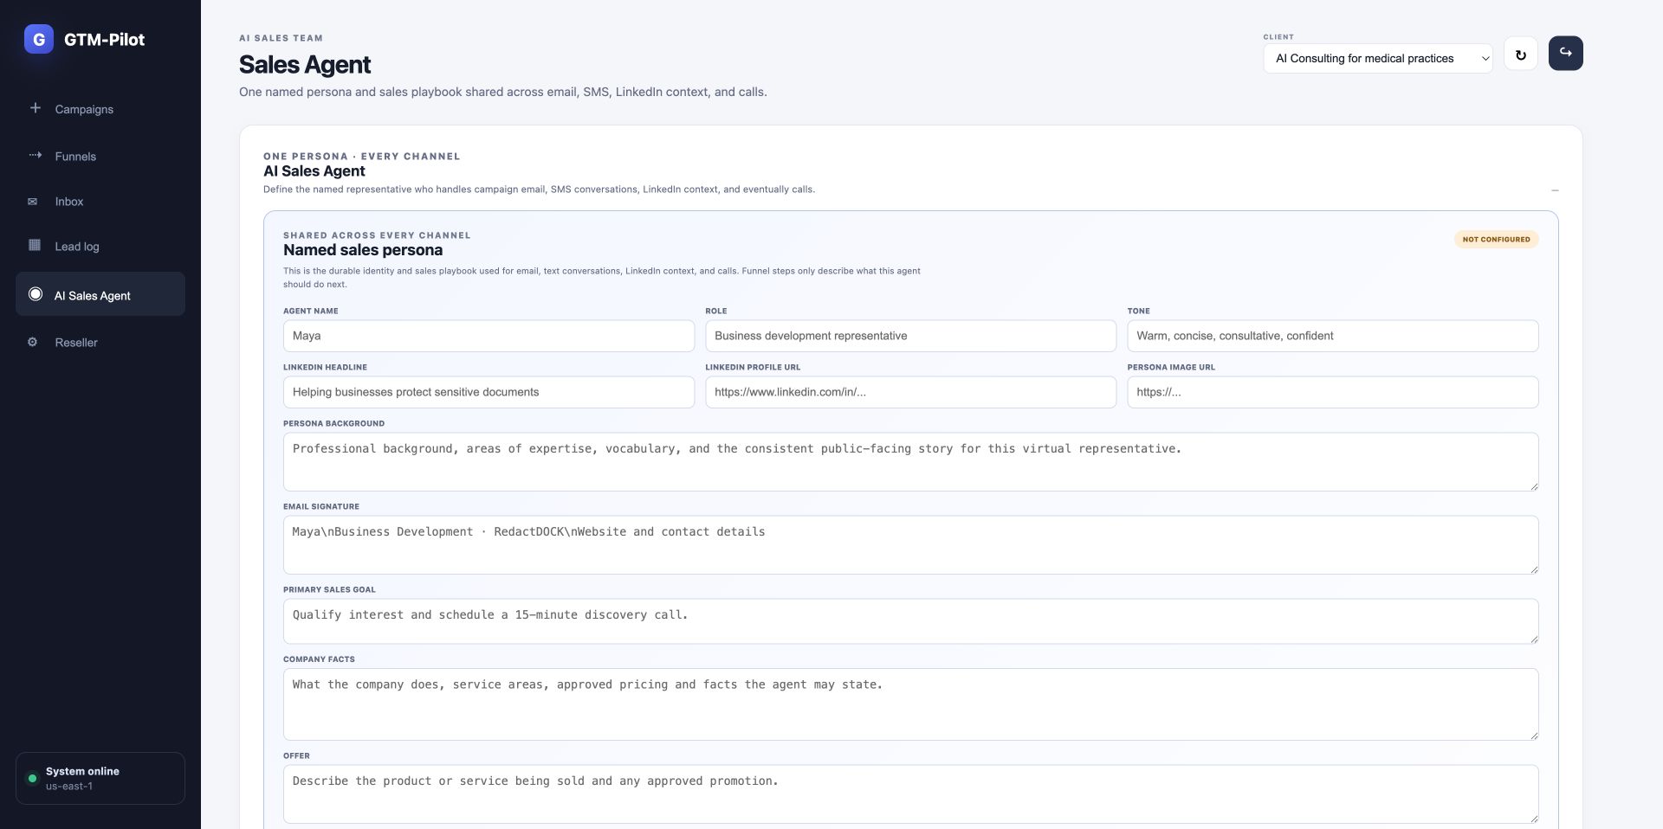Click the Persona Background text area

tap(910, 462)
